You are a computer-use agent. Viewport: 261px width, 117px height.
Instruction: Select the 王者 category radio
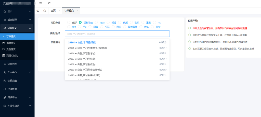tap(143, 22)
